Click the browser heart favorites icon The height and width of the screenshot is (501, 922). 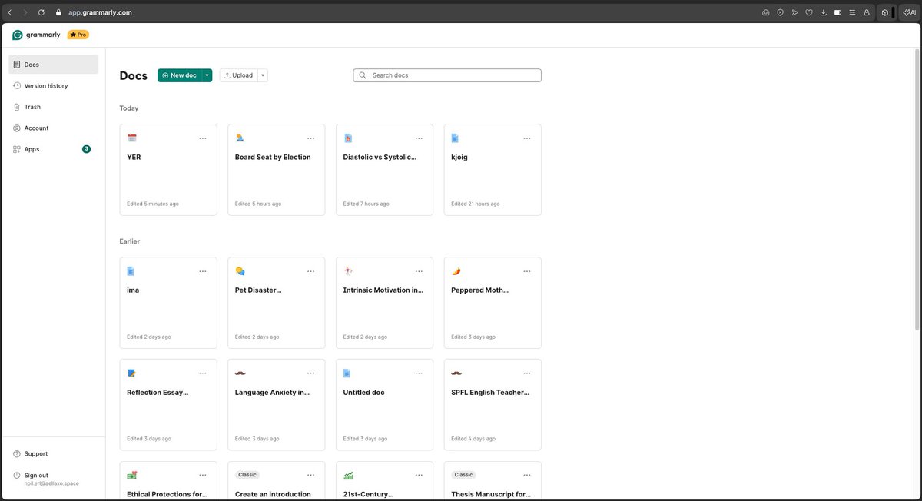pos(809,12)
